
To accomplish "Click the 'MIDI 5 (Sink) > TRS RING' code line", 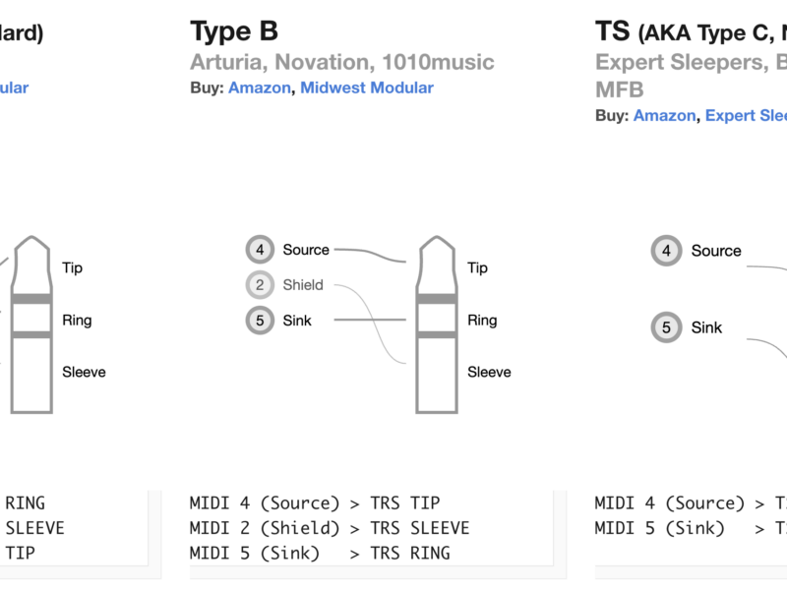I will point(320,553).
